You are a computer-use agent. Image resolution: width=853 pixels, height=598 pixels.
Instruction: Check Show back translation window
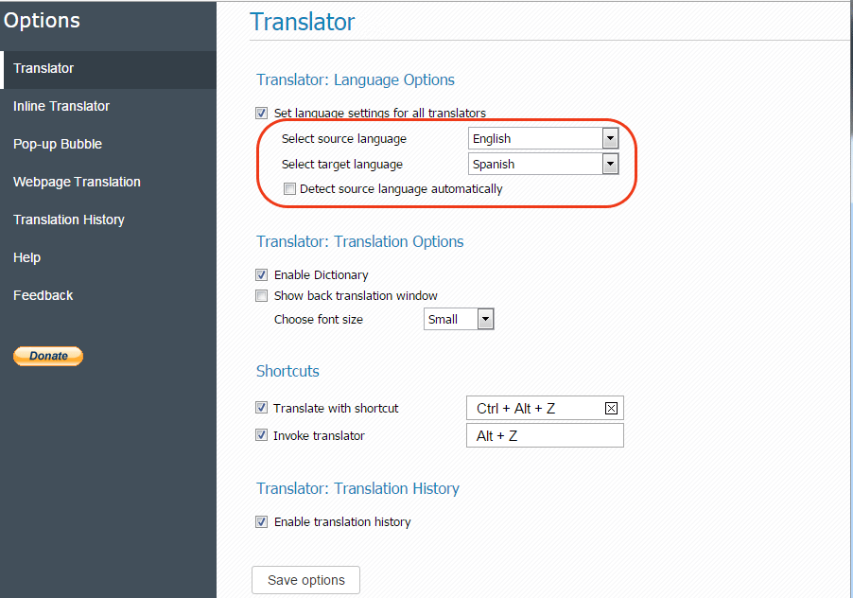click(x=261, y=295)
